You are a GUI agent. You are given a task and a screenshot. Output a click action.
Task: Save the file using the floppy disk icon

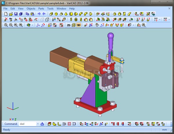(x=16, y=14)
